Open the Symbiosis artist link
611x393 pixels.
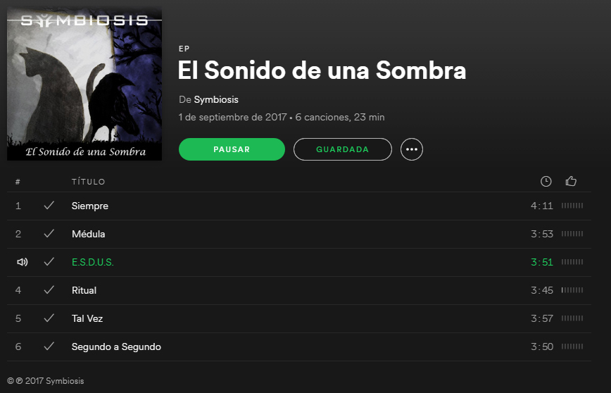[216, 100]
